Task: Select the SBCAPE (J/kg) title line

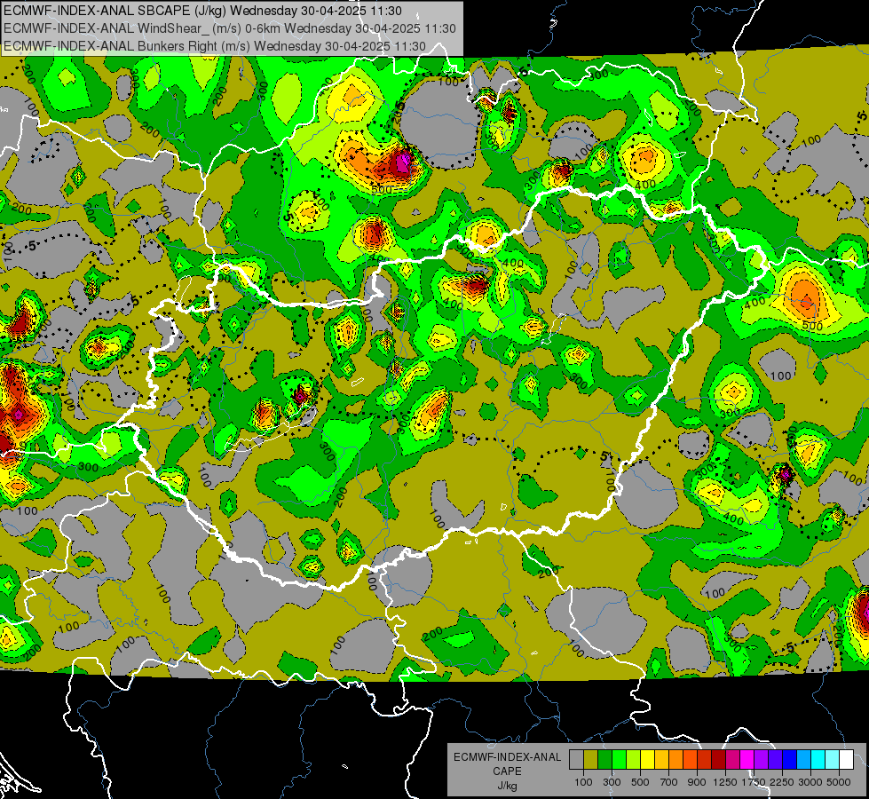Action: pyautogui.click(x=203, y=11)
